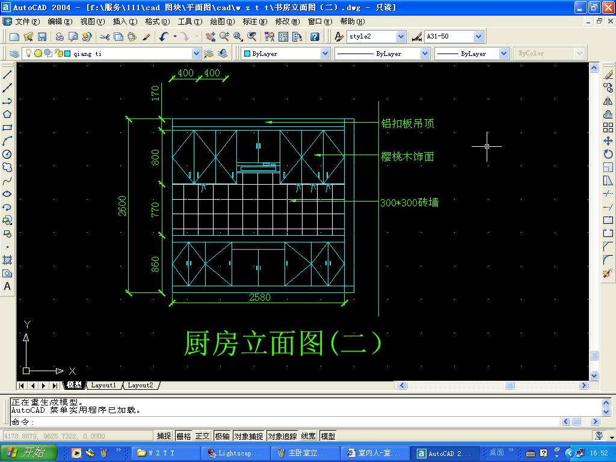616x462 pixels.
Task: Click the Explode modify tool
Action: coord(608,273)
